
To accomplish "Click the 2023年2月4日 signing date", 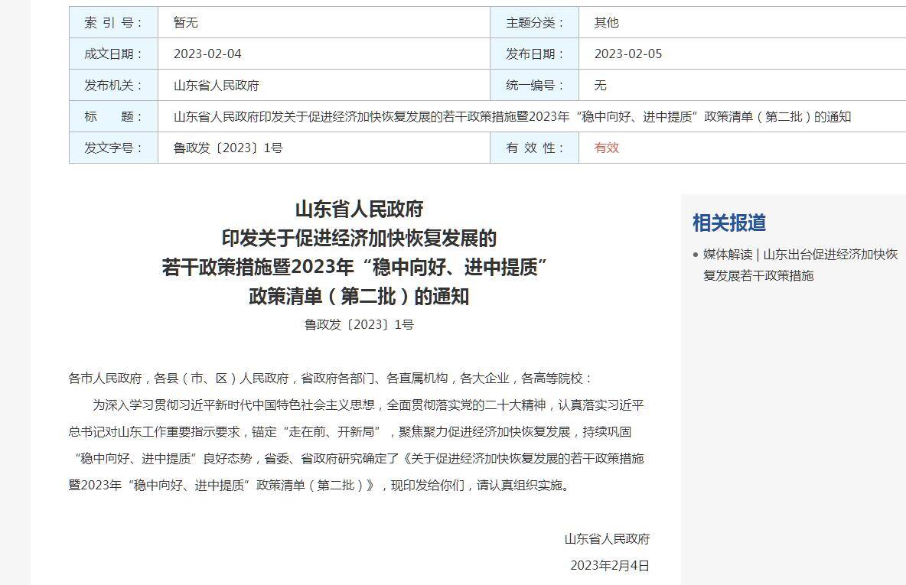I will pyautogui.click(x=609, y=566).
